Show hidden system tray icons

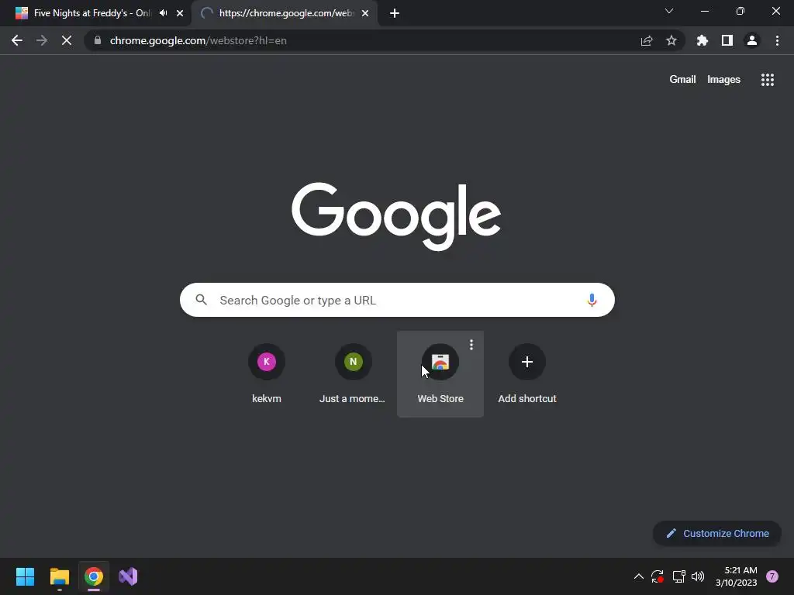(639, 576)
